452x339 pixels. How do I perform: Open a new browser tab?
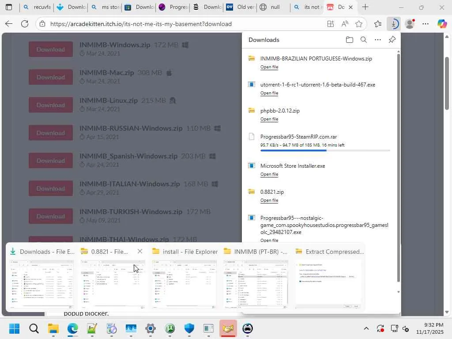(x=365, y=7)
